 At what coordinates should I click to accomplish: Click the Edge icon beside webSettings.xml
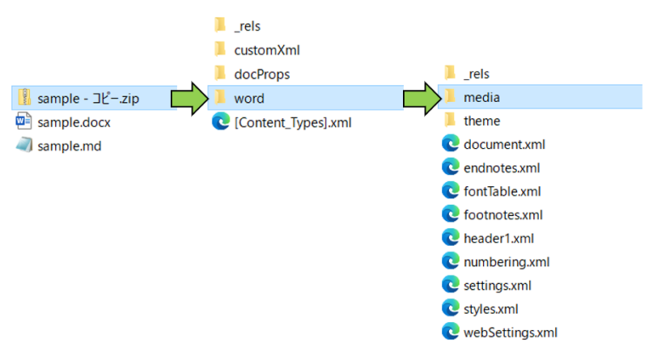pyautogui.click(x=450, y=331)
